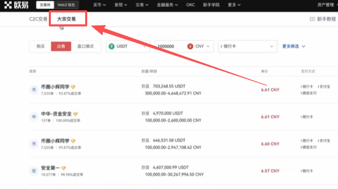
Task: Open the 金融服务 dropdown menu
Action: click(167, 5)
